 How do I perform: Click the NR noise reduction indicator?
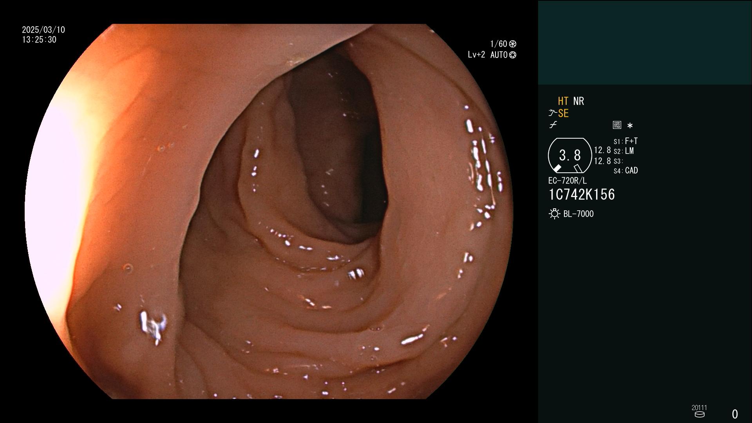click(x=578, y=101)
